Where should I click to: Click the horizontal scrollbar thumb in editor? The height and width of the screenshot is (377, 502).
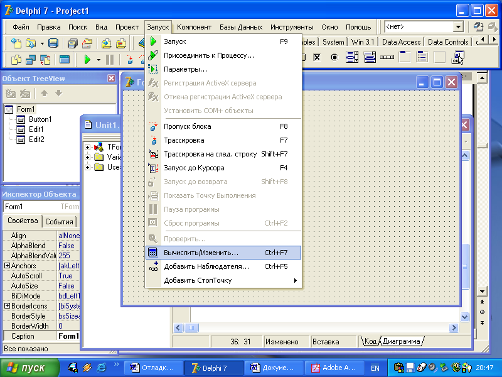tap(191, 327)
